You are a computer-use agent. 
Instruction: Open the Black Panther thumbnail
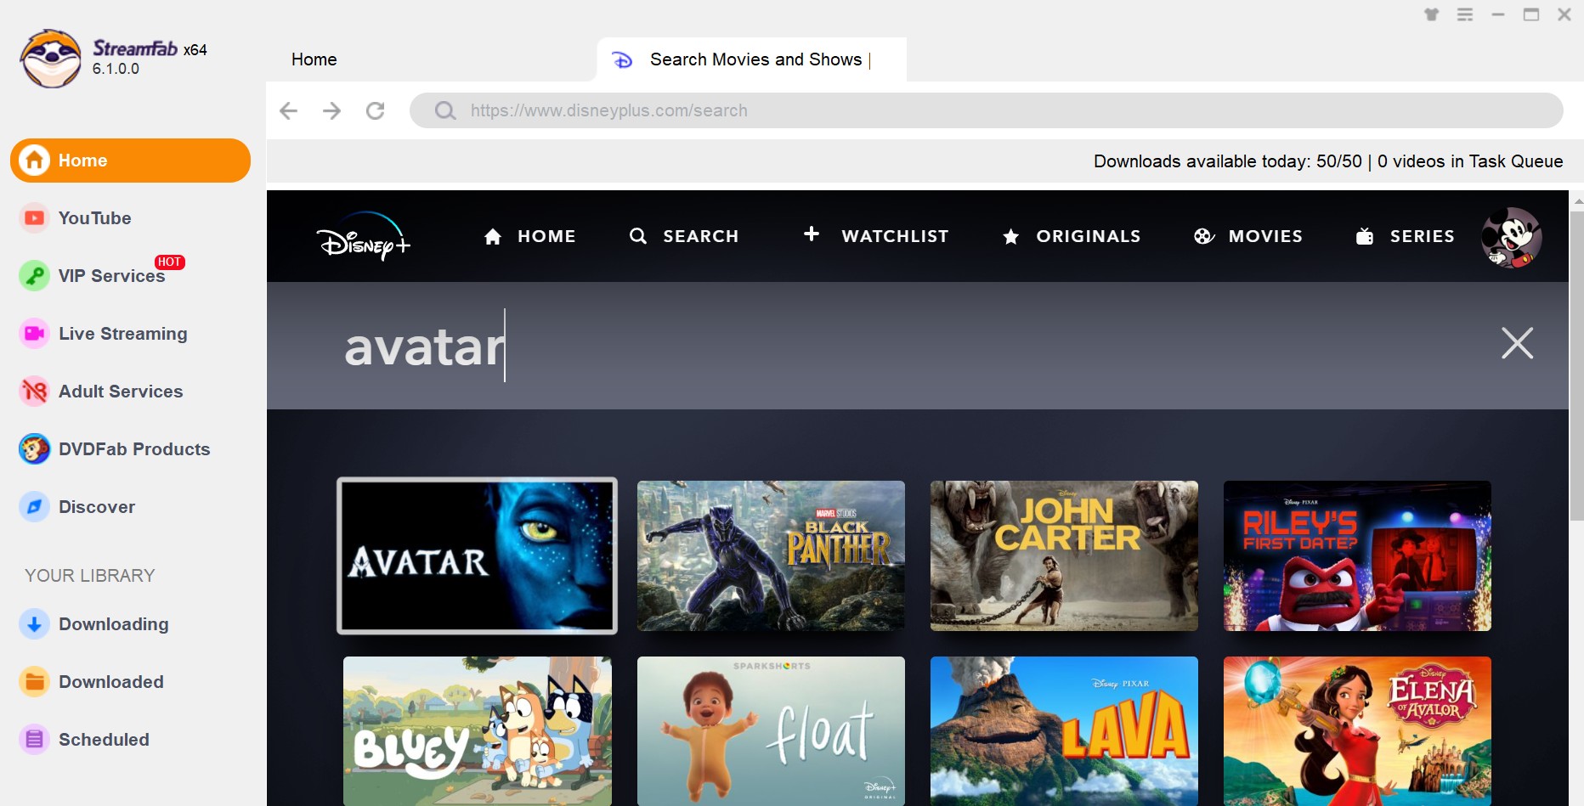click(771, 555)
